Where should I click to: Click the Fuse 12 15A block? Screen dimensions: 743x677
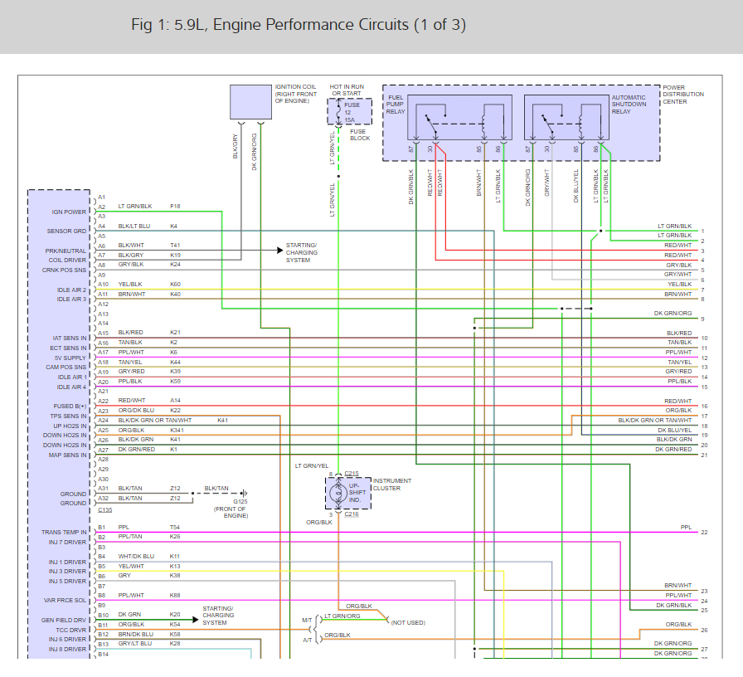tap(349, 110)
